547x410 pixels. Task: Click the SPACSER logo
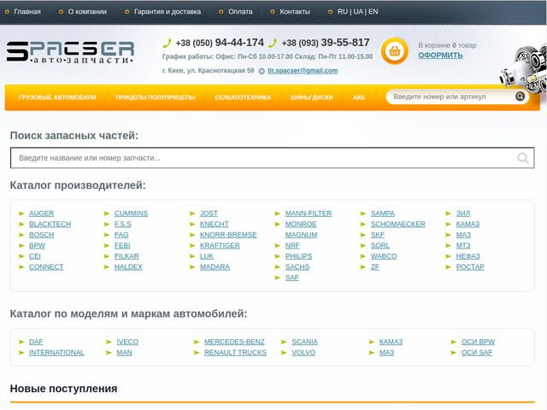click(x=70, y=53)
